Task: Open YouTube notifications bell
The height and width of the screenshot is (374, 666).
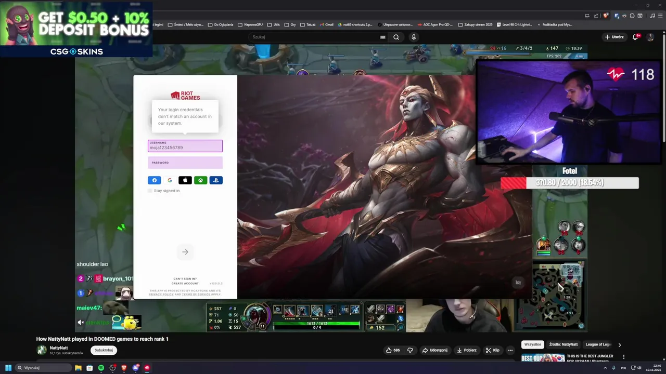Action: [635, 37]
